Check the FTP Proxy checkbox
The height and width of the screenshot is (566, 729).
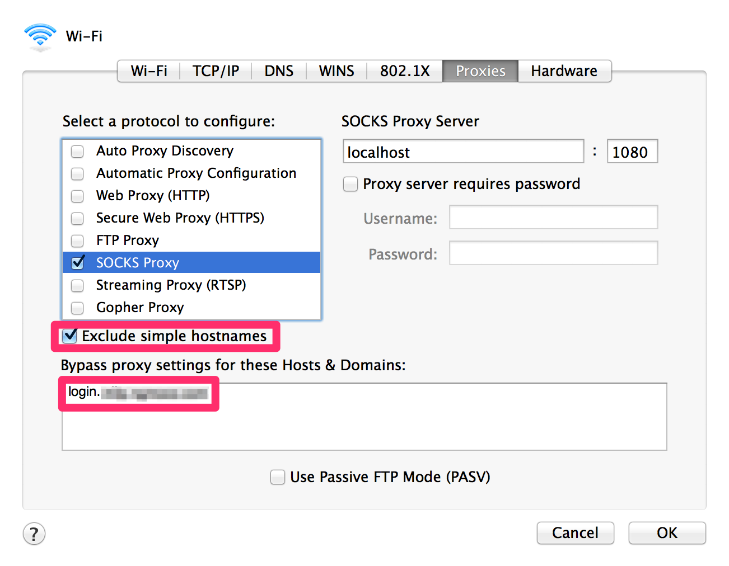77,240
